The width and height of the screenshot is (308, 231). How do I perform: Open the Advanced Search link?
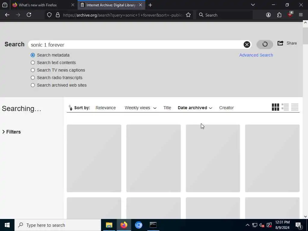point(256,55)
